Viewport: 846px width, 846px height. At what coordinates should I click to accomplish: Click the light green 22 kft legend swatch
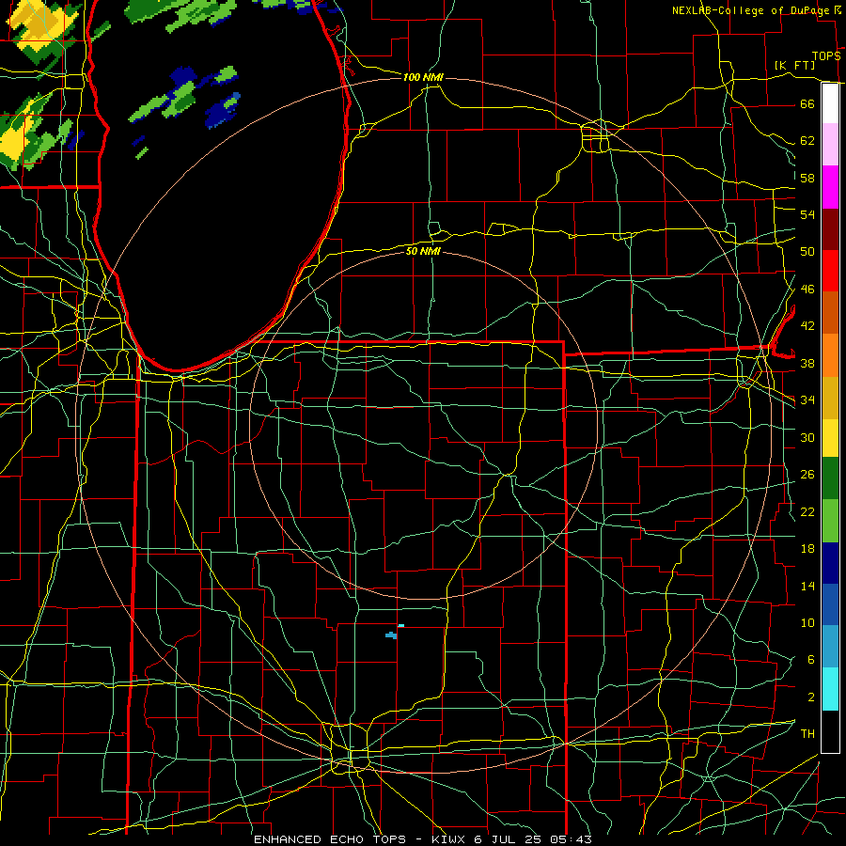tap(830, 521)
